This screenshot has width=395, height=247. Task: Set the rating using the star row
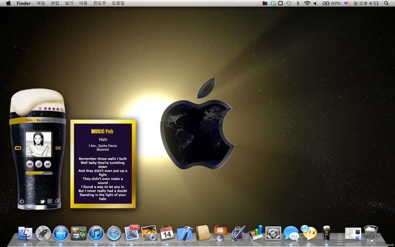pyautogui.click(x=49, y=108)
